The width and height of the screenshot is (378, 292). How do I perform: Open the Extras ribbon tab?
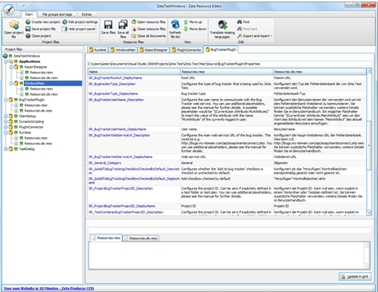(86, 14)
